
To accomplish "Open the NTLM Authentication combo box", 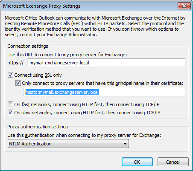I will coord(68,144).
